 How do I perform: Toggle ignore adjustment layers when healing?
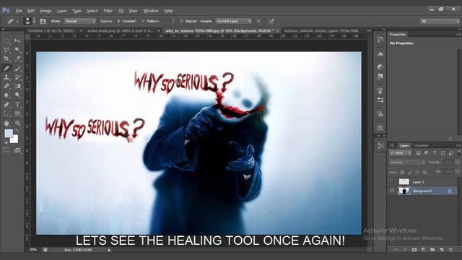[x=258, y=21]
